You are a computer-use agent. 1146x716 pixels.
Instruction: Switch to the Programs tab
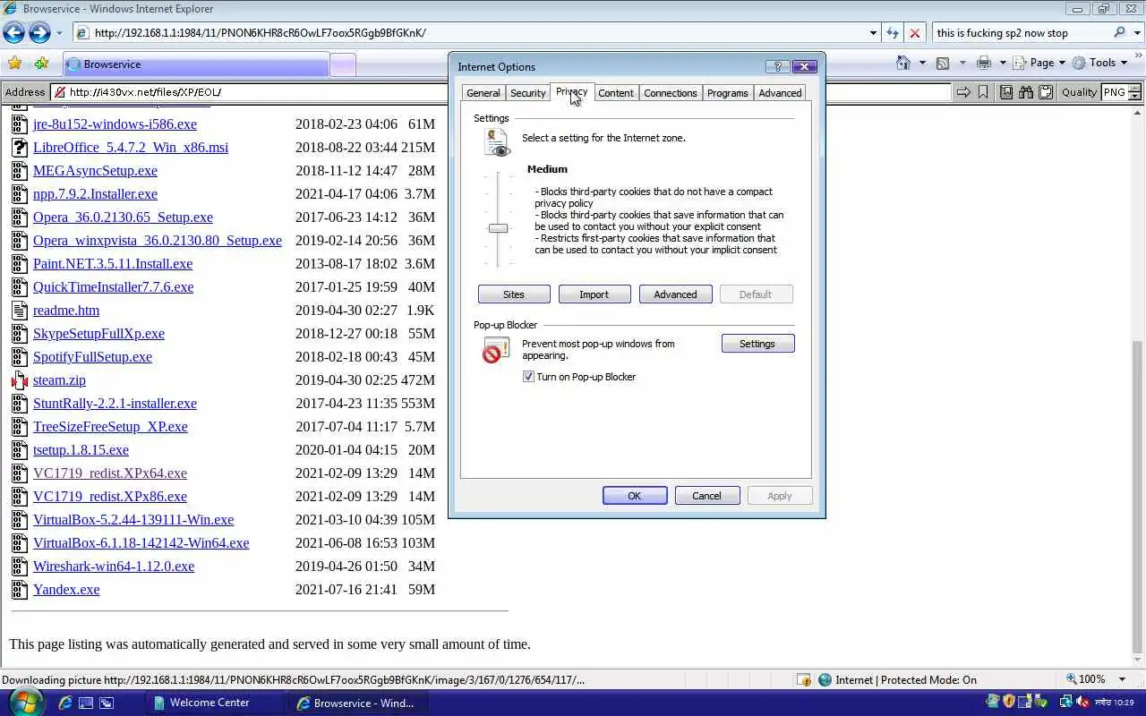(x=728, y=93)
